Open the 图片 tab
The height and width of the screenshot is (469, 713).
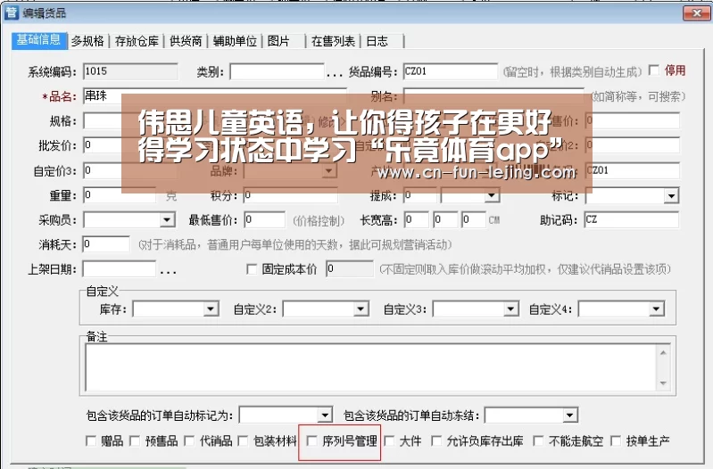point(278,41)
